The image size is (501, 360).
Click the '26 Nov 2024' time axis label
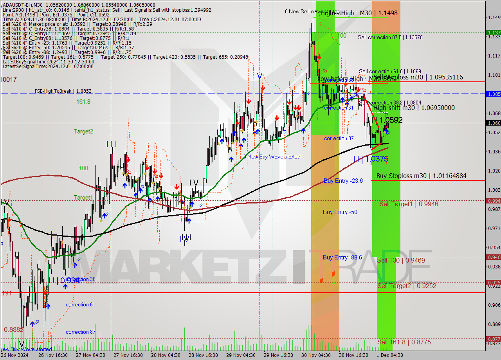click(15, 355)
